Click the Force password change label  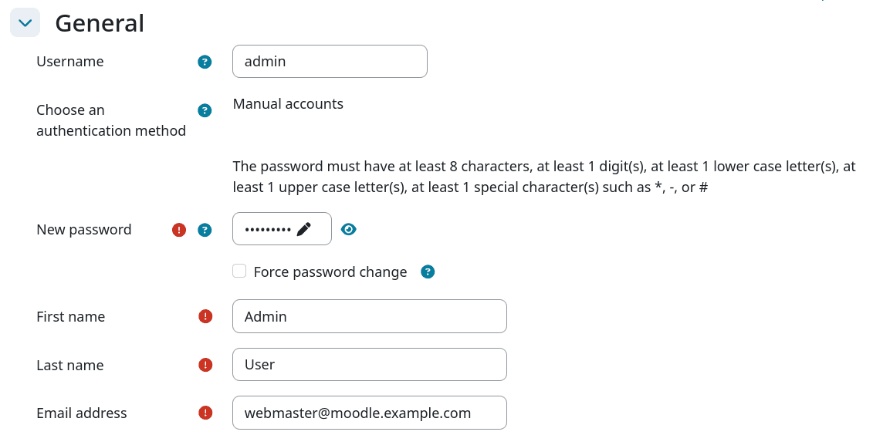pos(330,271)
